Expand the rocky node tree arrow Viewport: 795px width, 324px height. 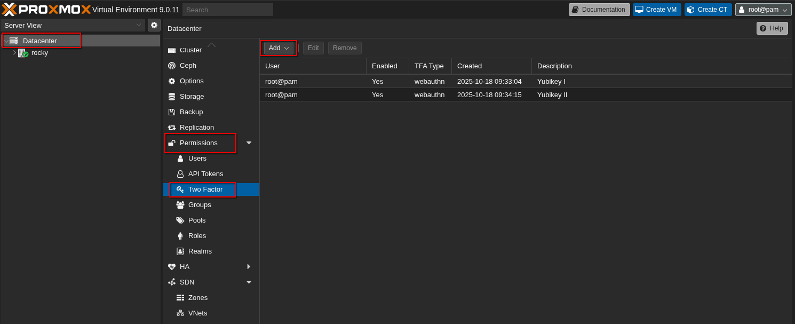14,53
